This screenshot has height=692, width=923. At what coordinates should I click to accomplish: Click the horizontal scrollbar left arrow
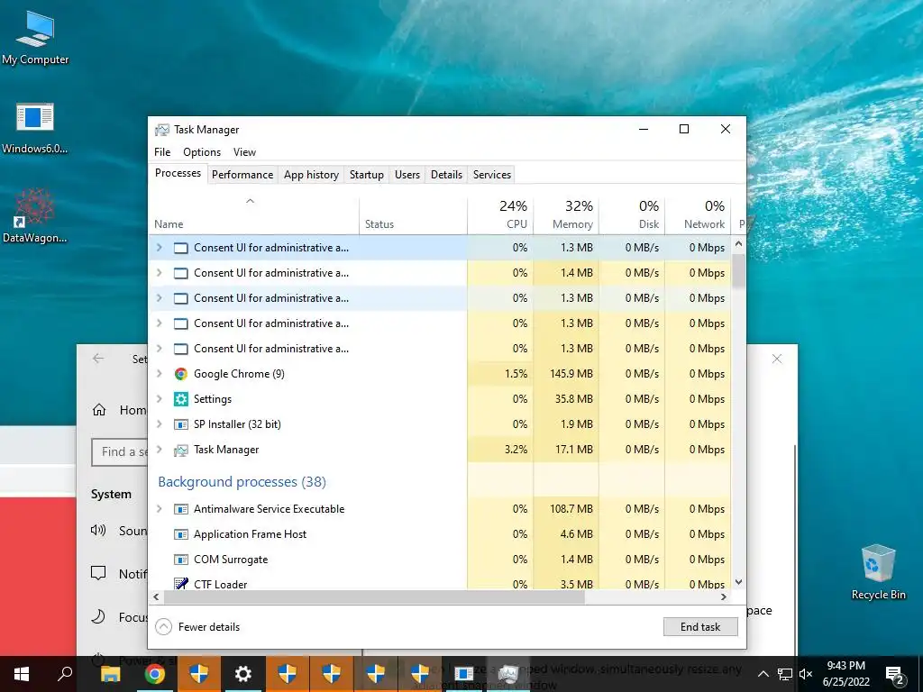156,596
